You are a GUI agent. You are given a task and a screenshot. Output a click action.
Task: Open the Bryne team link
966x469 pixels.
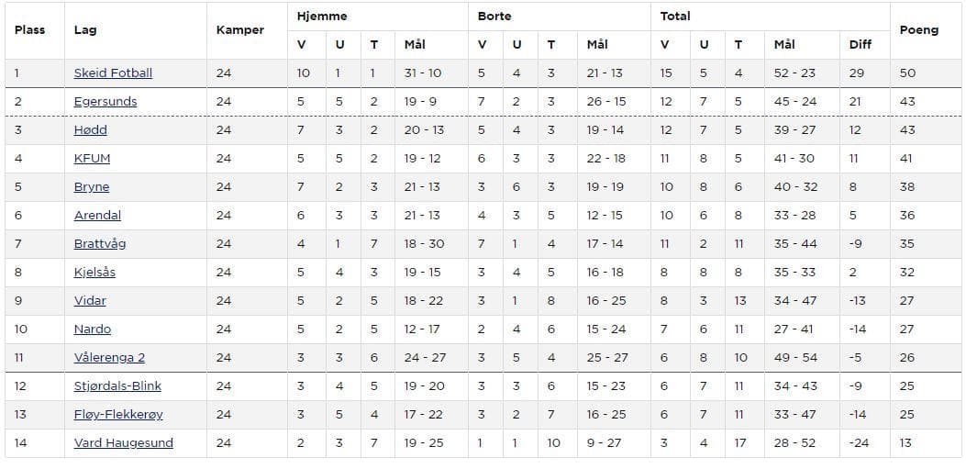(x=92, y=187)
